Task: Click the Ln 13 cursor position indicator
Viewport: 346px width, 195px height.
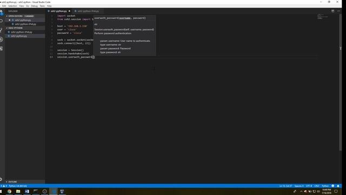Action: tap(285, 186)
